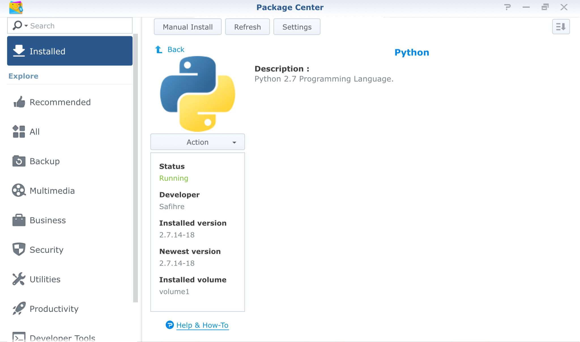580x342 pixels.
Task: Click the sidebar vertical scrollbar
Action: [x=135, y=168]
